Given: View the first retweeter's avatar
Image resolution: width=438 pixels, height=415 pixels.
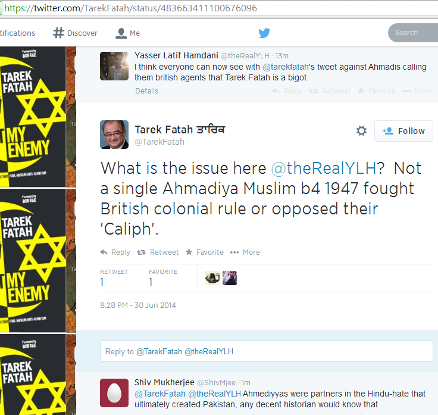Looking at the screenshot, I should point(212,278).
